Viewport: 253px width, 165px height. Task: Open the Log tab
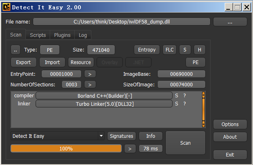(83, 35)
